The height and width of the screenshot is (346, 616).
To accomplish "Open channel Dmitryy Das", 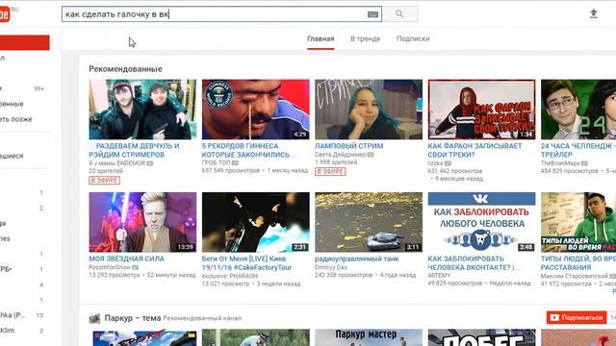I will pos(331,267).
